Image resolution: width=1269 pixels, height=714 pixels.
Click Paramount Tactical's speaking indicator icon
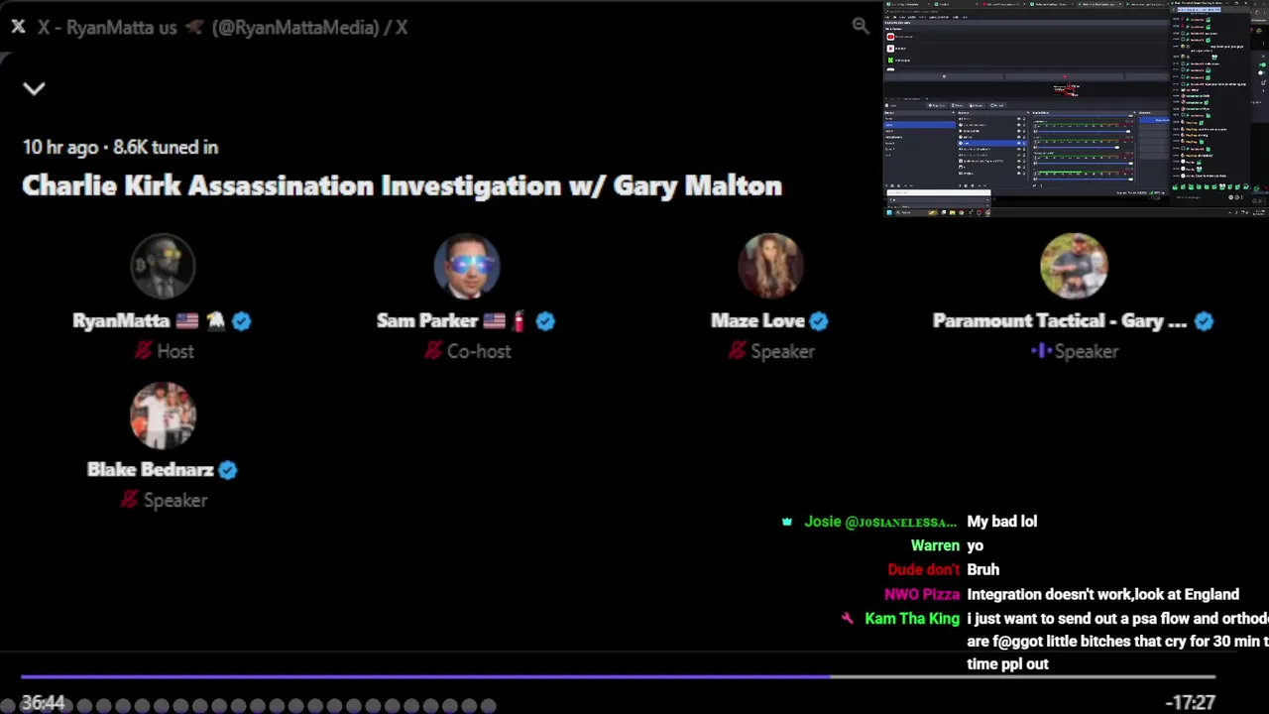click(x=1040, y=351)
